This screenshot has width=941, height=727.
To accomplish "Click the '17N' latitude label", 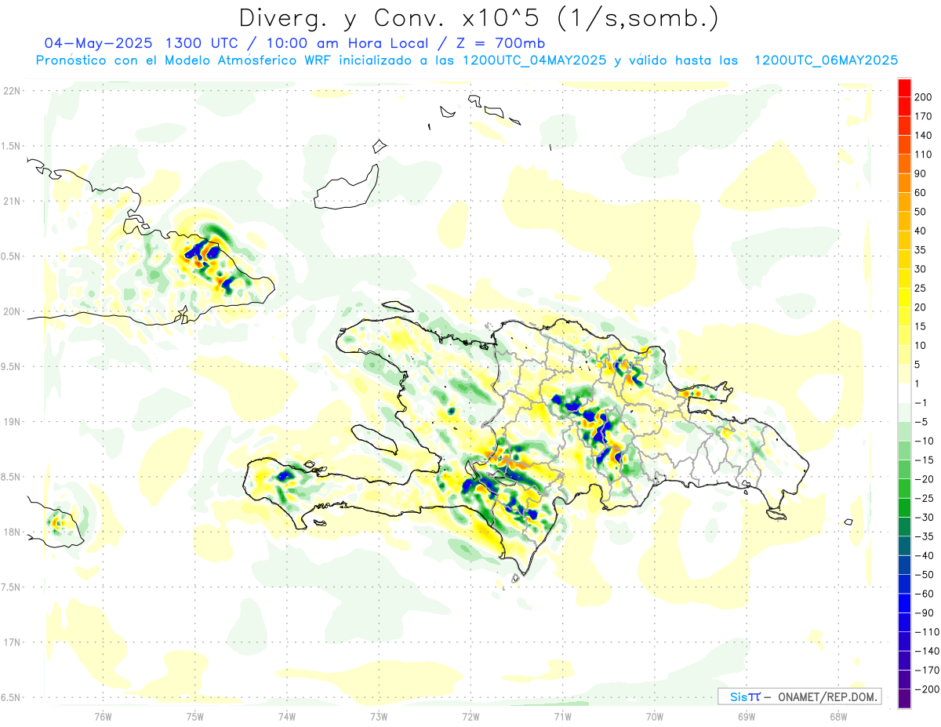I will tap(11, 642).
